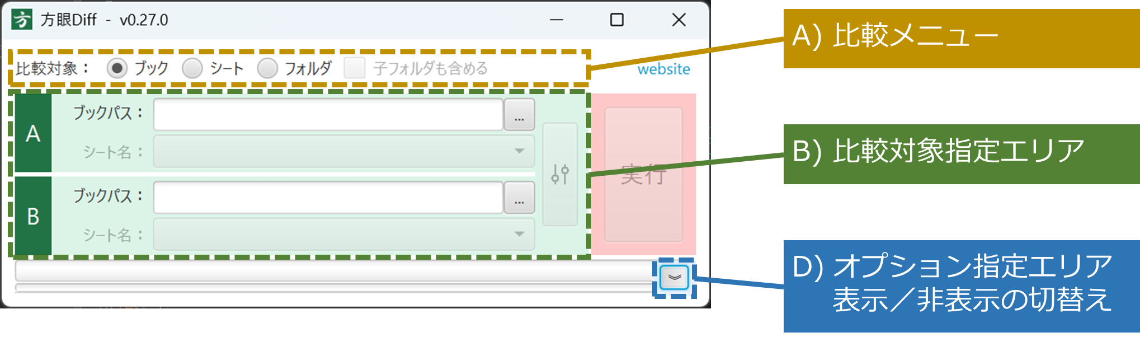Minimize the 方眼Diff window

point(556,20)
